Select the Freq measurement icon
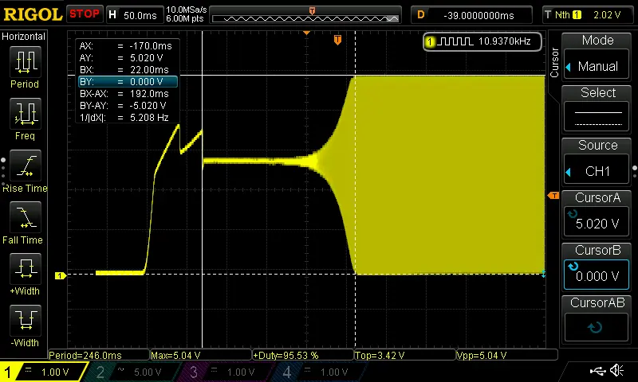Screen dimensions: 638x382 [x=25, y=115]
